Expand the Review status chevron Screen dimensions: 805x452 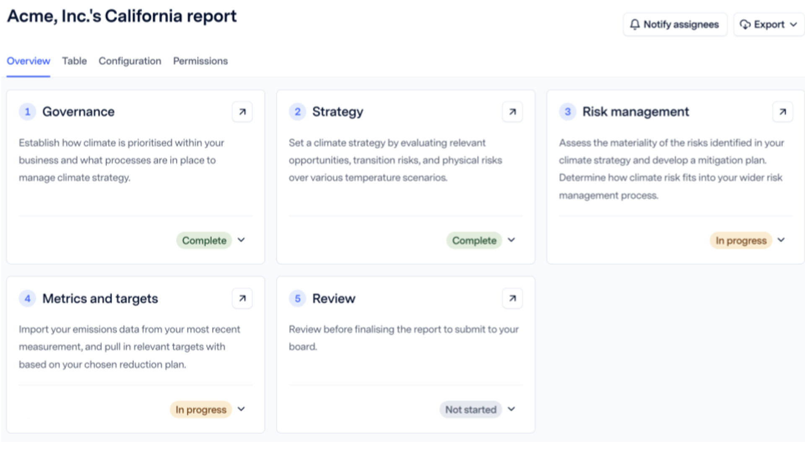coord(511,409)
